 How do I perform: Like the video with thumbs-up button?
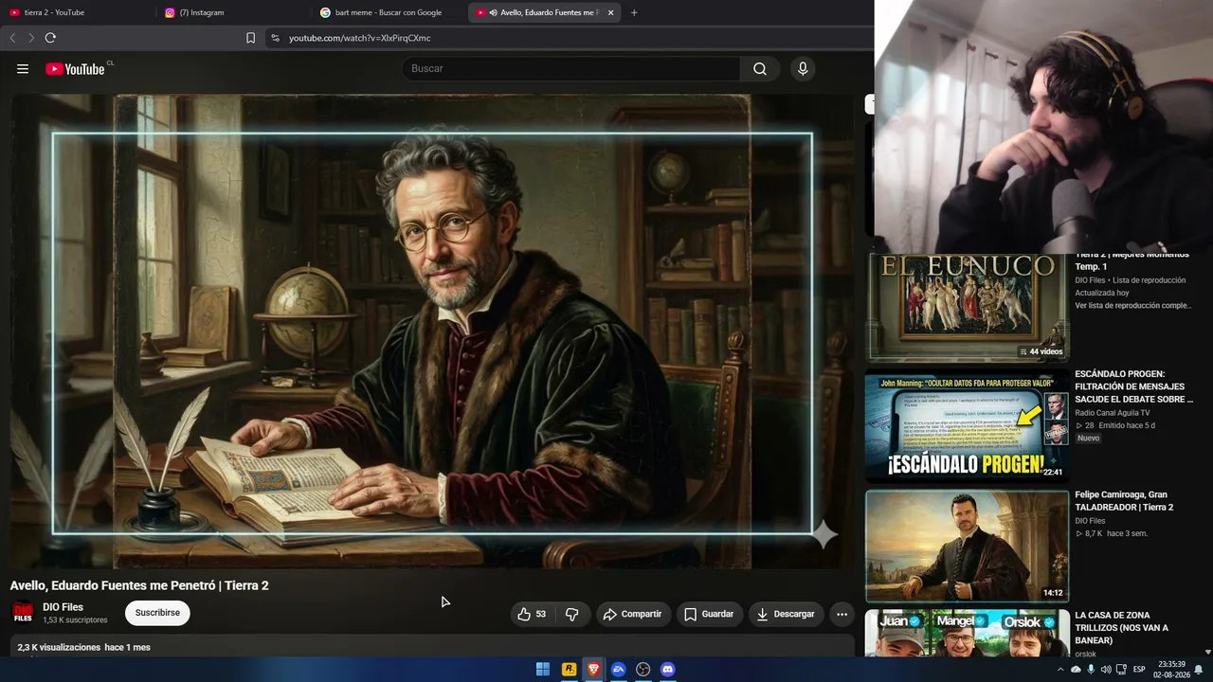533,614
